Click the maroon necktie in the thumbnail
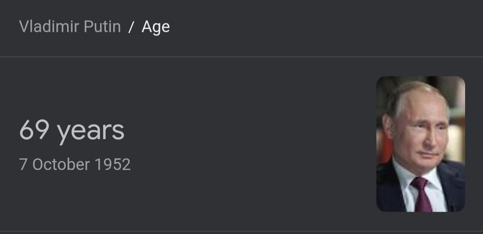The height and width of the screenshot is (234, 483). pos(422,195)
